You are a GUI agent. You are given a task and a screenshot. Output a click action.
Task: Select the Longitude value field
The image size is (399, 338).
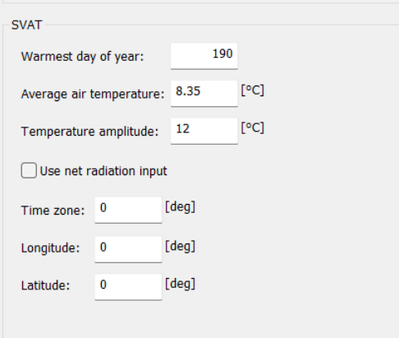click(x=128, y=249)
